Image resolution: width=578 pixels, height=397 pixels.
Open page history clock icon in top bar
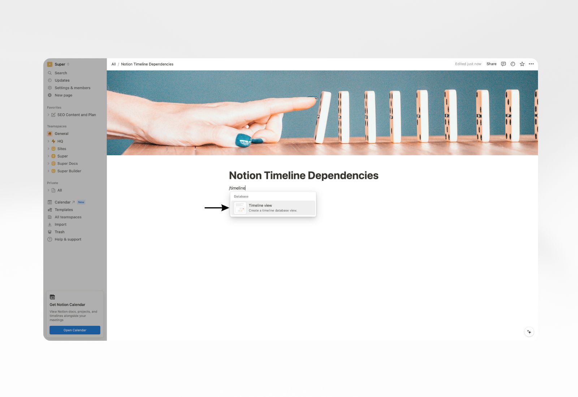point(513,64)
